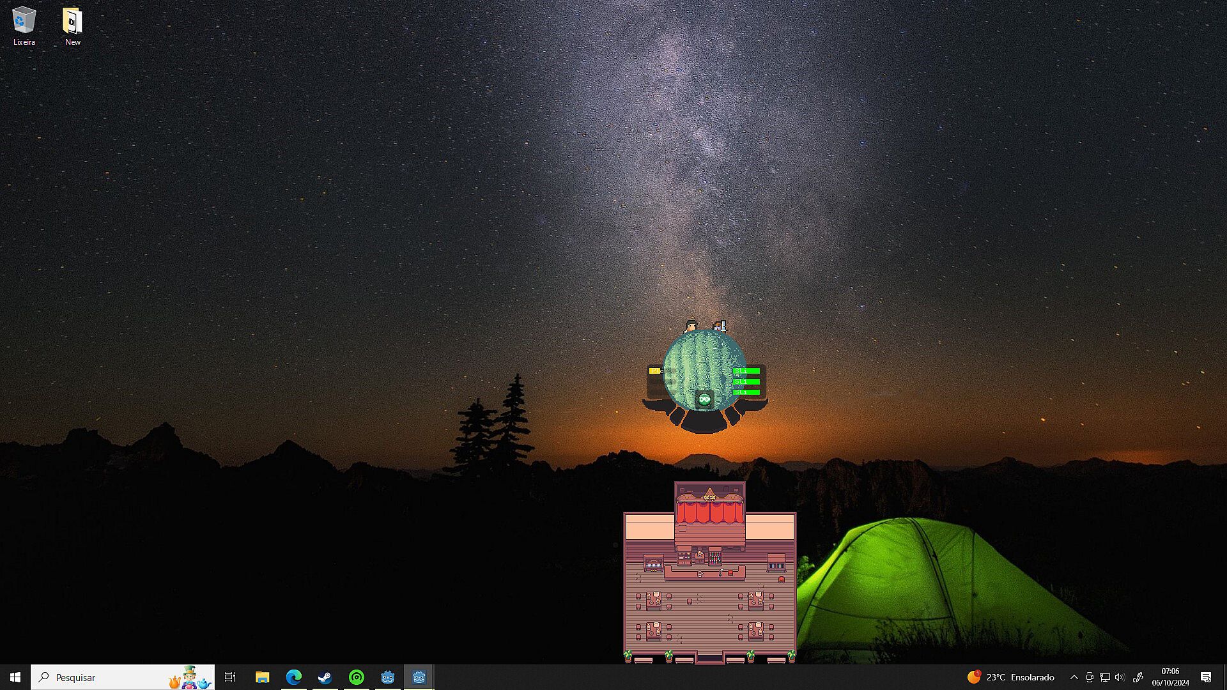This screenshot has width=1227, height=690.
Task: Click the top green Sli bar
Action: click(x=746, y=371)
